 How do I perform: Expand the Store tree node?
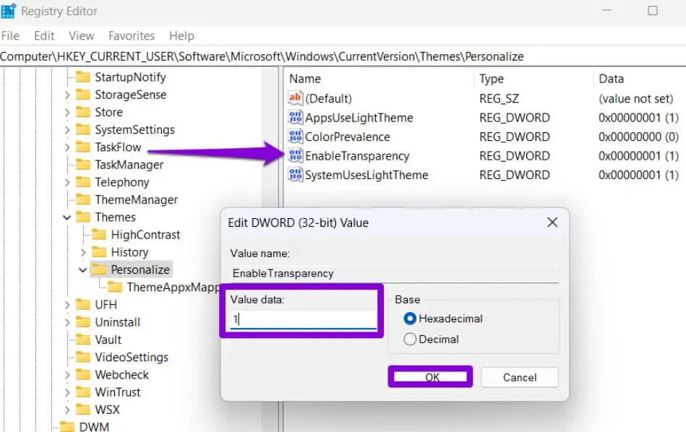click(67, 113)
